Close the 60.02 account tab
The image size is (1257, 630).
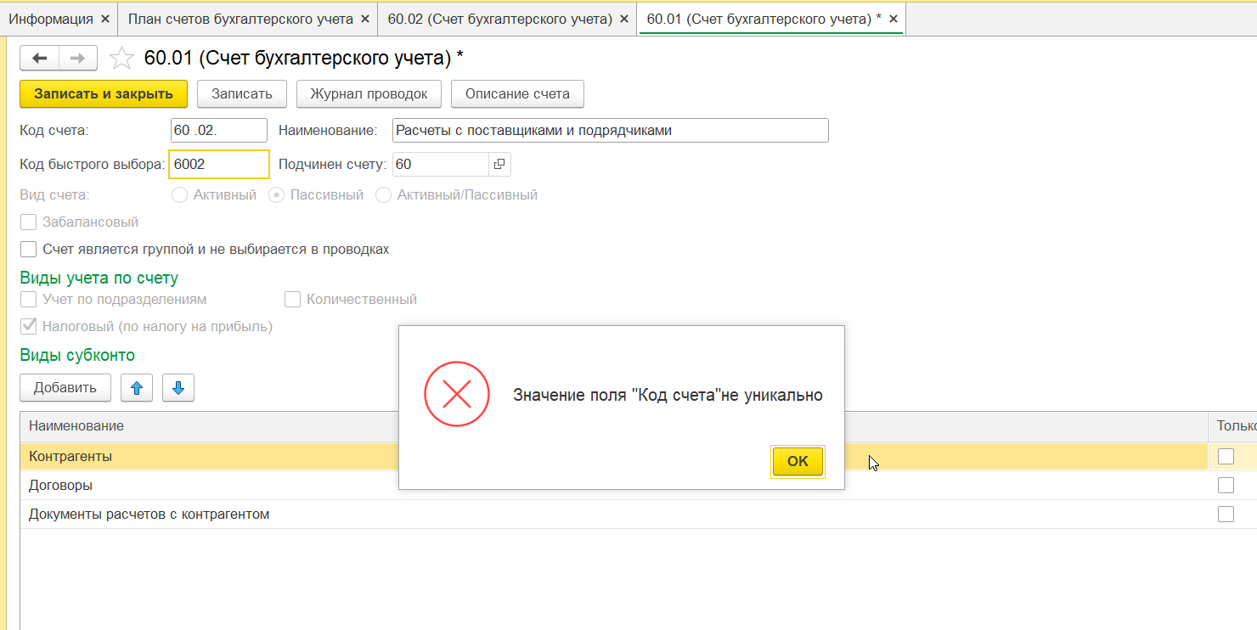[624, 19]
